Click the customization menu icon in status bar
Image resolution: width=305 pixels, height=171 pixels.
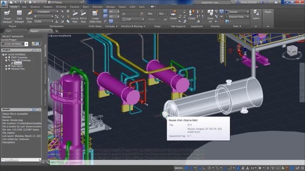(303, 168)
